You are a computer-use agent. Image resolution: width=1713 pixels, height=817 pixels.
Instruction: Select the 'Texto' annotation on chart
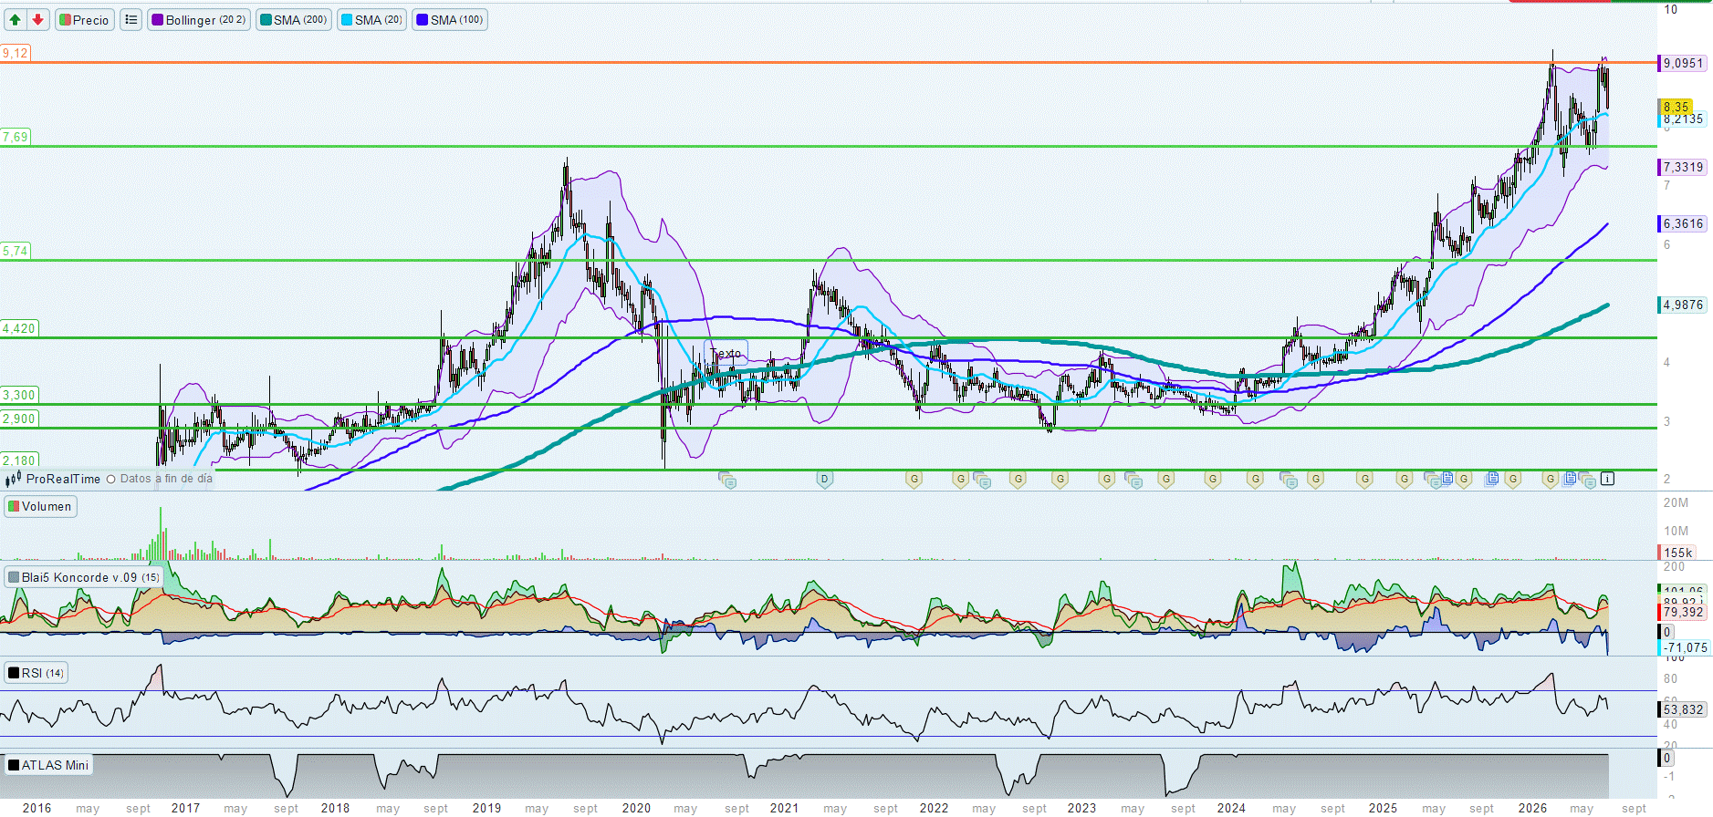(726, 354)
